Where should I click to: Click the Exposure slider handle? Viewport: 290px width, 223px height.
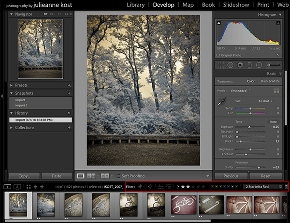click(249, 127)
